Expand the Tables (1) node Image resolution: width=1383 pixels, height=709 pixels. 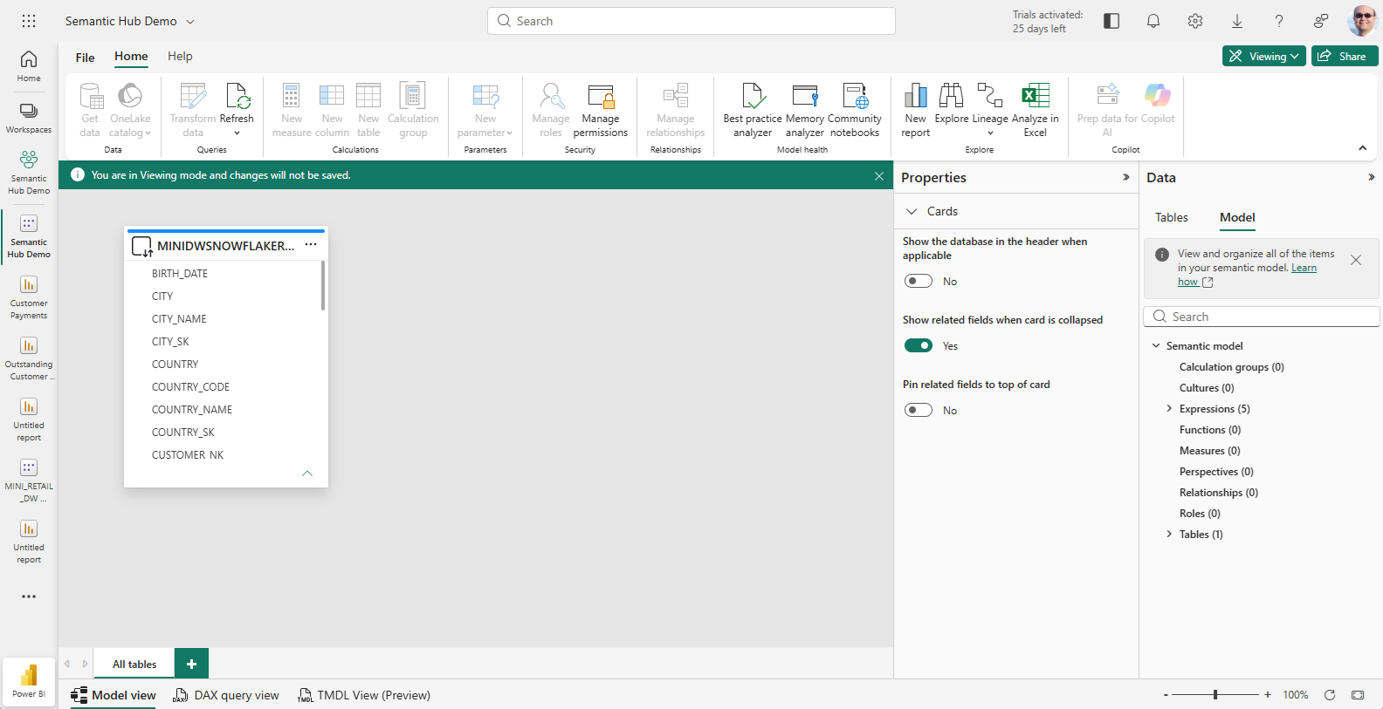point(1169,534)
